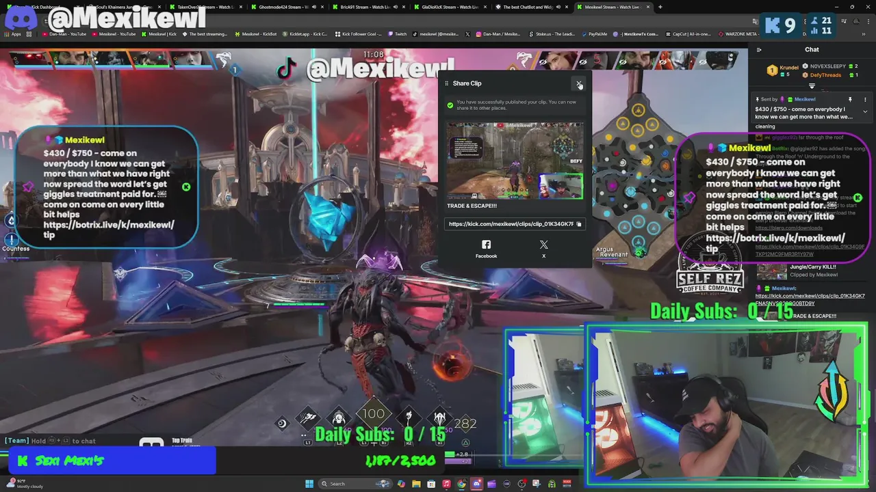The image size is (876, 492).
Task: Open a new browser tab
Action: [x=660, y=7]
